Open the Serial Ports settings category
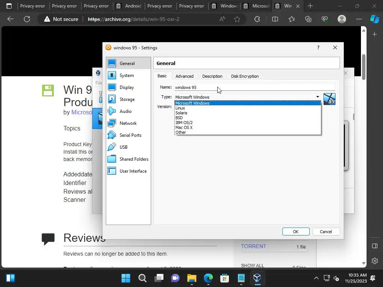 coord(128,135)
